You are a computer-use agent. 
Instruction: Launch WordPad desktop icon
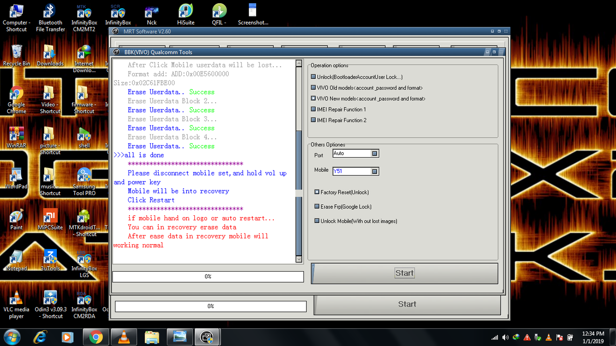[x=16, y=178]
